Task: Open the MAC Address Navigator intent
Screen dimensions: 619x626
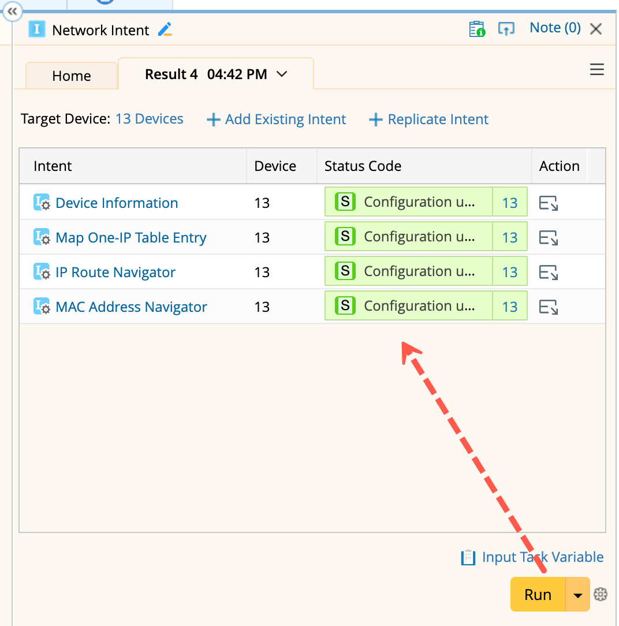Action: point(131,307)
